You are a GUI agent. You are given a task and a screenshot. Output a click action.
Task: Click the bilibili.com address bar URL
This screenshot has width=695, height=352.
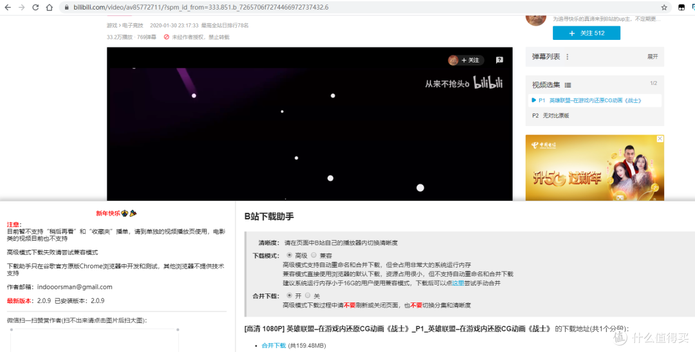pyautogui.click(x=201, y=8)
